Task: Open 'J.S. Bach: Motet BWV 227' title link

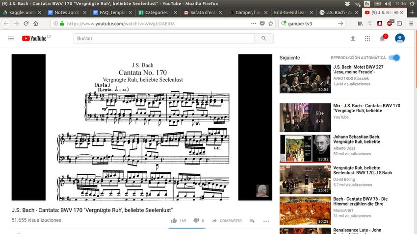Action: (358, 70)
